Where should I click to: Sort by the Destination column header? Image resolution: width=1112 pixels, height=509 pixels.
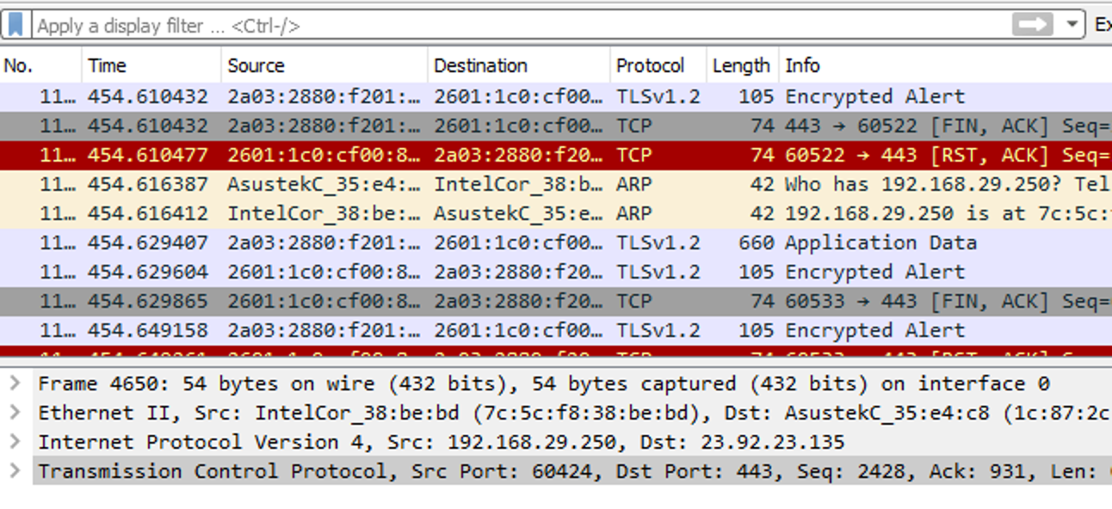click(519, 65)
